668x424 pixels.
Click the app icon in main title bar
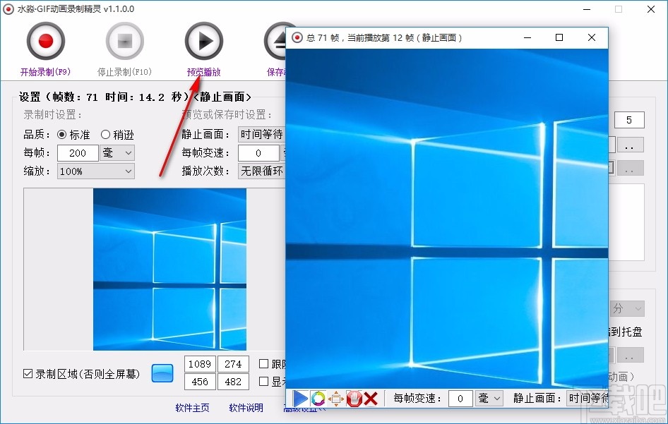click(x=8, y=9)
